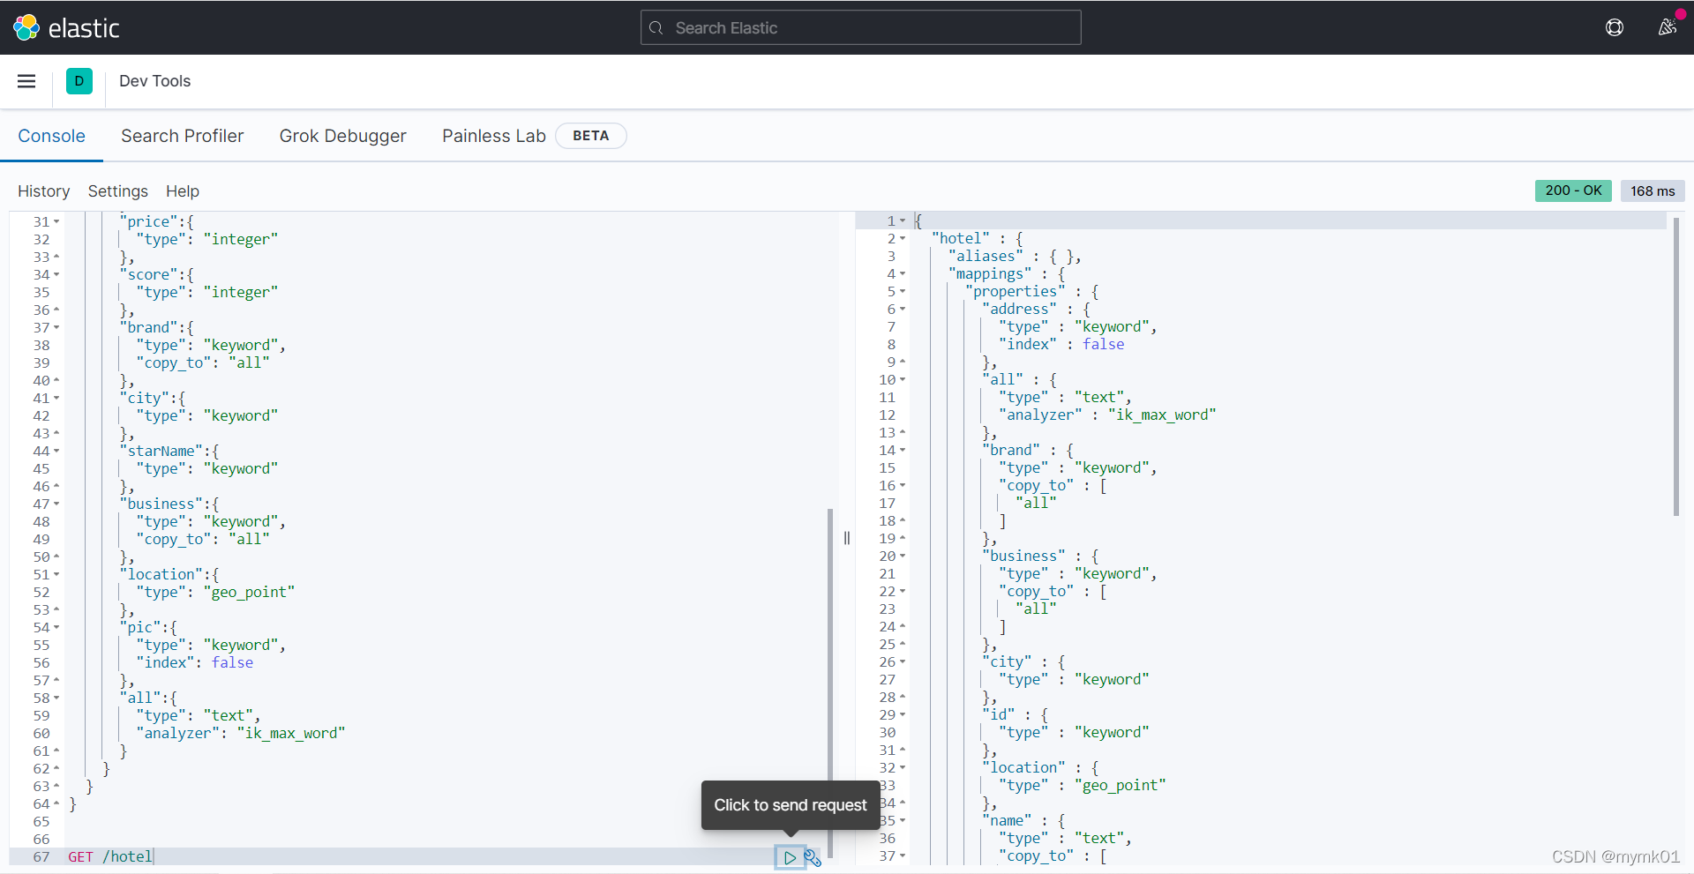The height and width of the screenshot is (874, 1694).
Task: Collapse the "price" block at line 31
Action: pyautogui.click(x=56, y=222)
